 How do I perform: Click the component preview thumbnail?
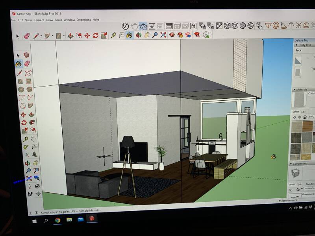point(295,173)
